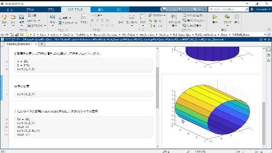272x153 pixels.
Task: Open the Export (エクスポート) dropdown arrow
Action: click(45, 25)
